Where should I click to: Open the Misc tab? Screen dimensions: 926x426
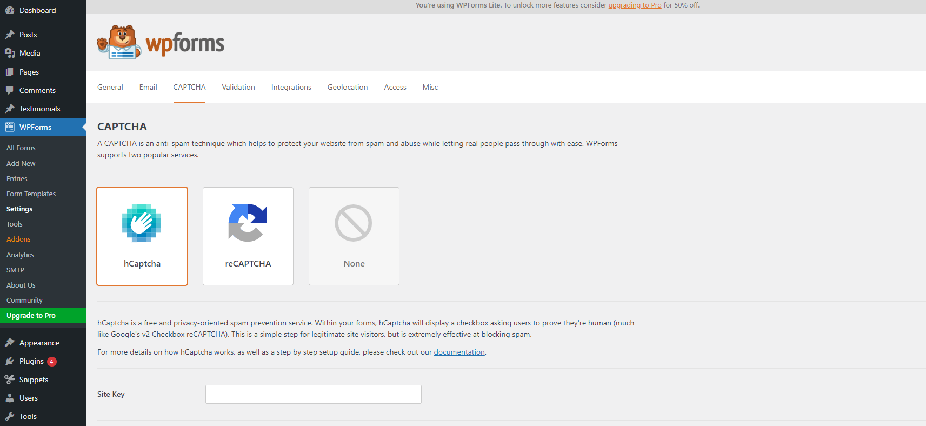[430, 87]
